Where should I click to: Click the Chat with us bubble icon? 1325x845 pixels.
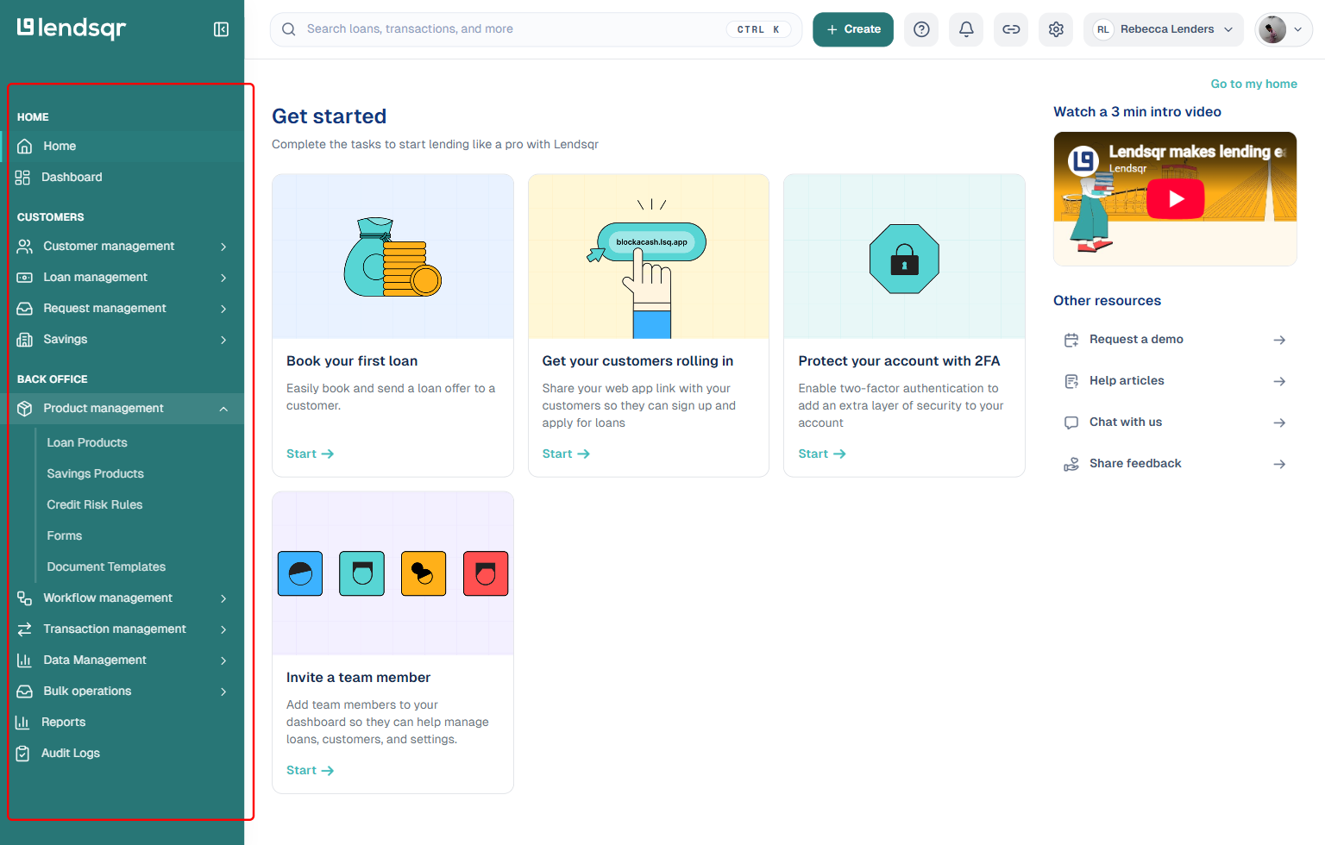(x=1071, y=422)
